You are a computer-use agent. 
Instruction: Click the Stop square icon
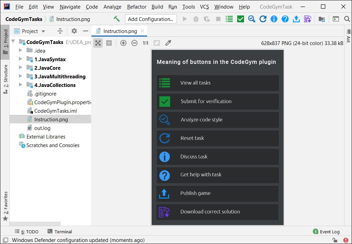tap(218, 19)
